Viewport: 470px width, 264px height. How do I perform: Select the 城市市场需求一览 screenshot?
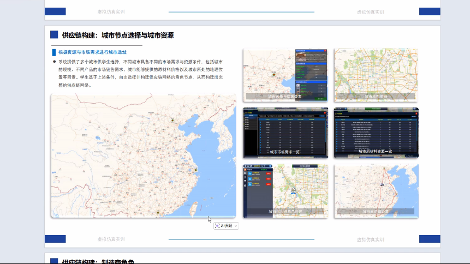point(285,133)
